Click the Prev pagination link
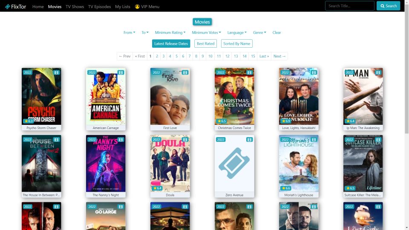Image resolution: width=409 pixels, height=230 pixels. (125, 56)
